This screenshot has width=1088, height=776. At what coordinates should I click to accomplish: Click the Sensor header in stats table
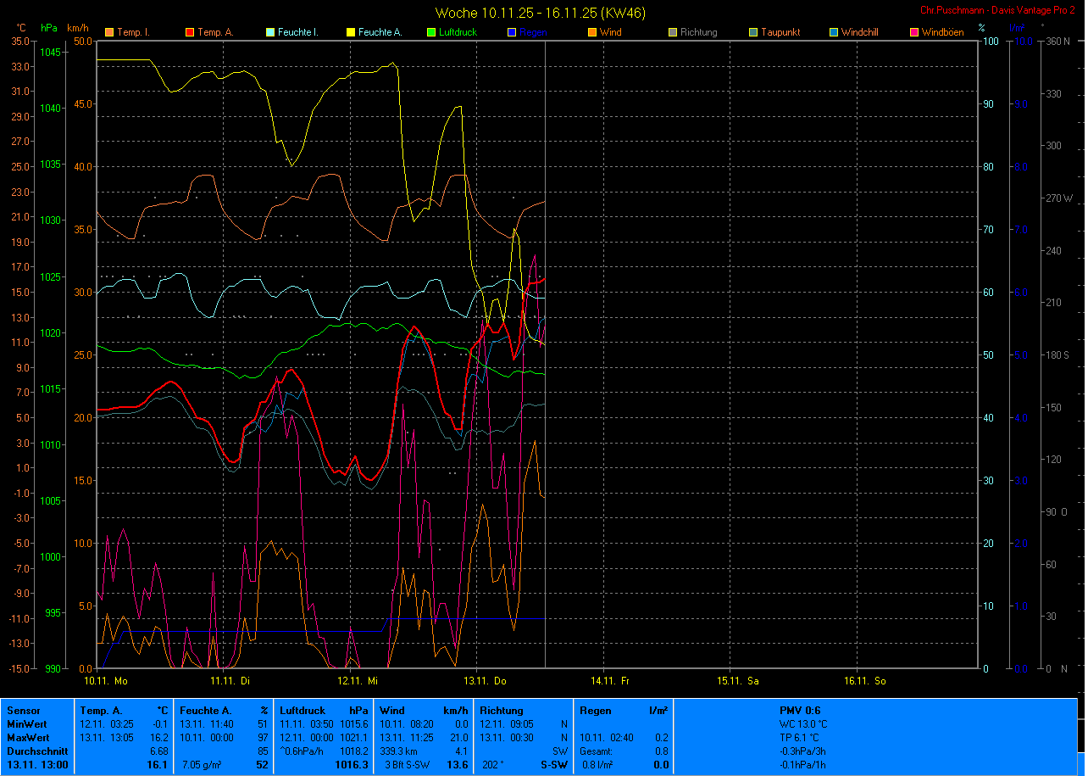click(23, 710)
